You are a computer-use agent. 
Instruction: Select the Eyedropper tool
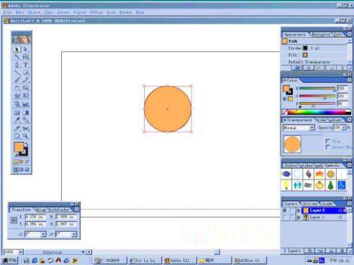[x=17, y=120]
